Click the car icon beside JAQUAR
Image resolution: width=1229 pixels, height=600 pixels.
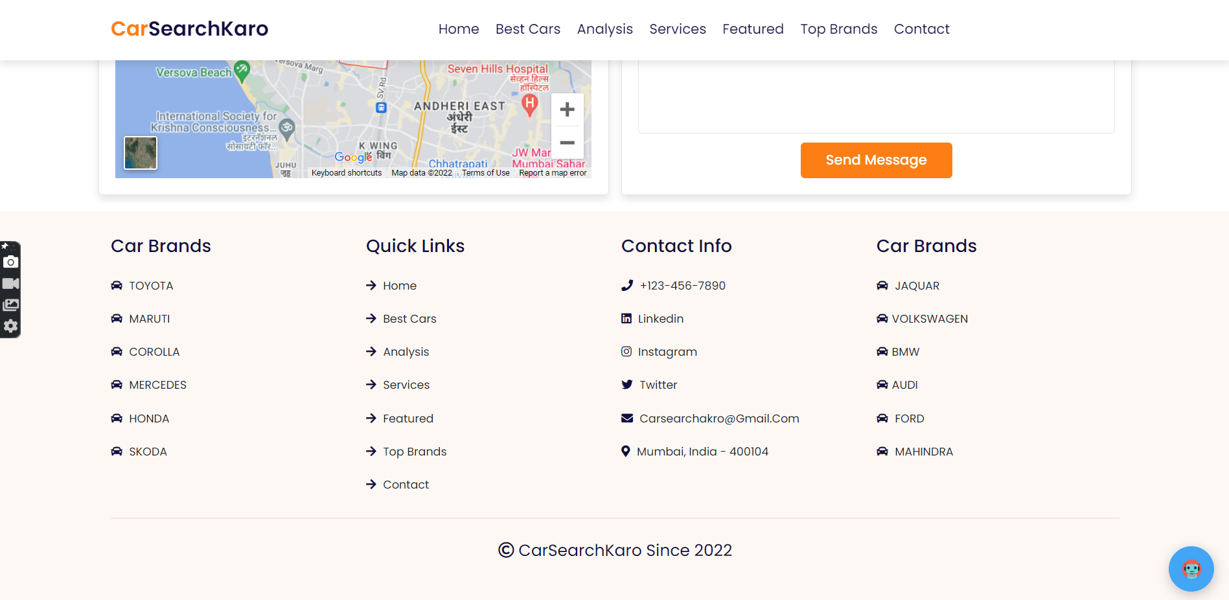[x=882, y=285]
